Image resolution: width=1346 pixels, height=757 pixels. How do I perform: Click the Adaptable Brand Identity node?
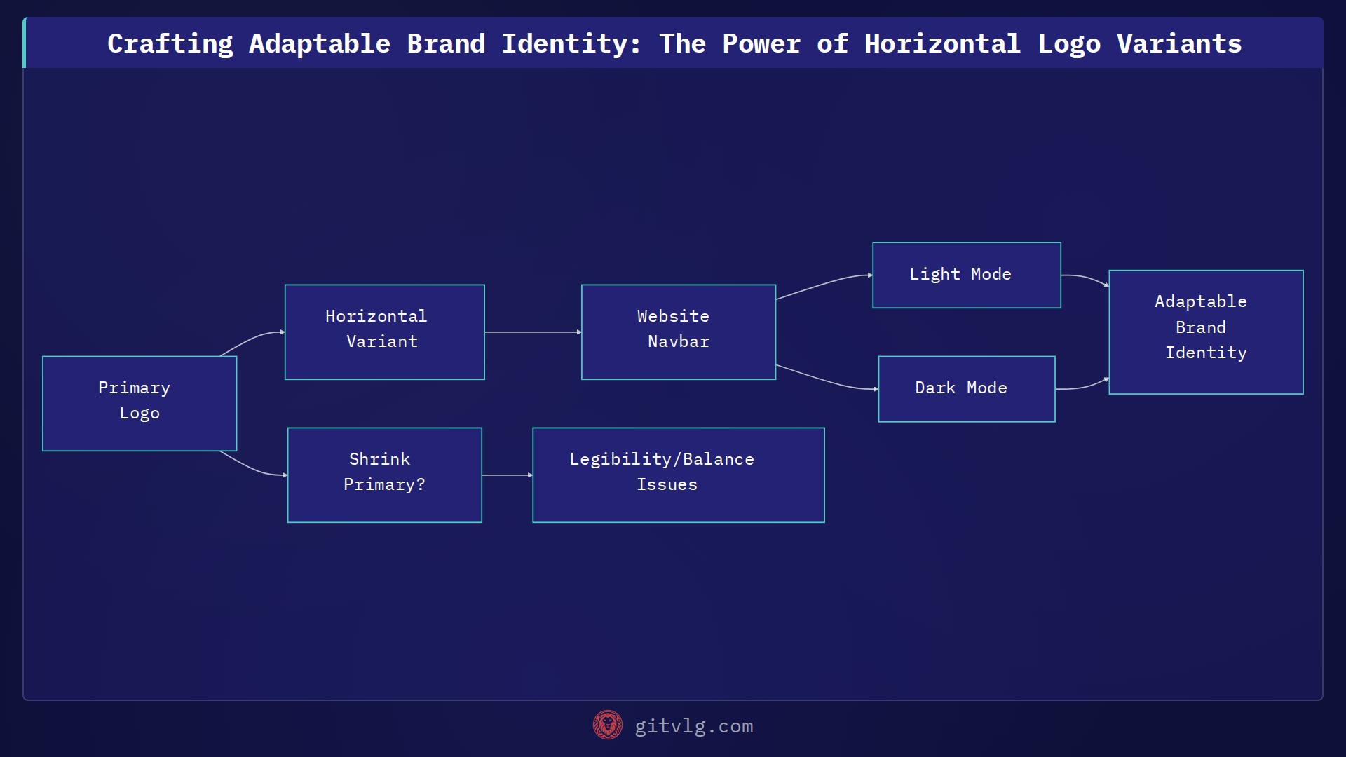coord(1206,332)
